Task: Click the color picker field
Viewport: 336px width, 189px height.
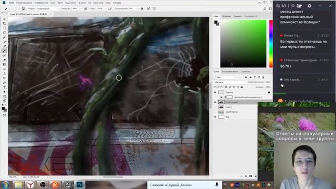Action: (x=243, y=44)
